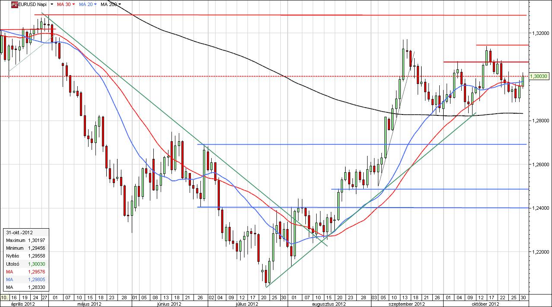Viewport: 552px width, 307px height.
Task: Expand the black MA 200 dropdown arrow
Action: click(x=120, y=4)
